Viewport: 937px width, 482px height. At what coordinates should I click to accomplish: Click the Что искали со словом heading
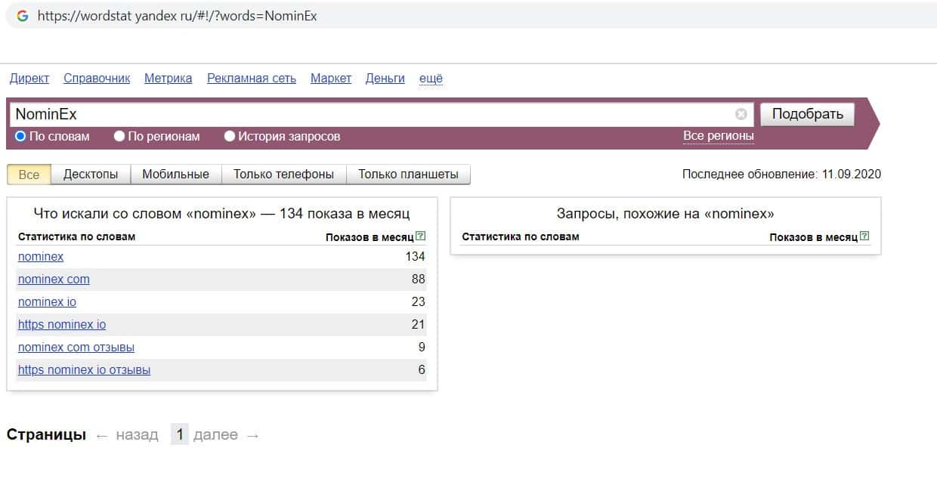(x=222, y=214)
